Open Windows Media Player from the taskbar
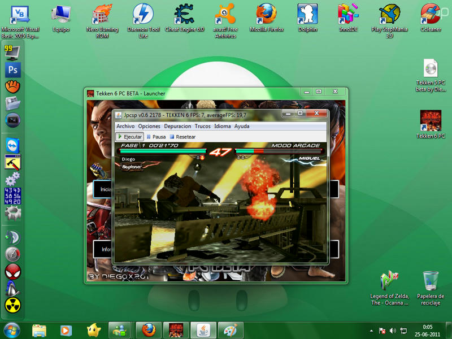The height and width of the screenshot is (339, 452). (x=66, y=331)
